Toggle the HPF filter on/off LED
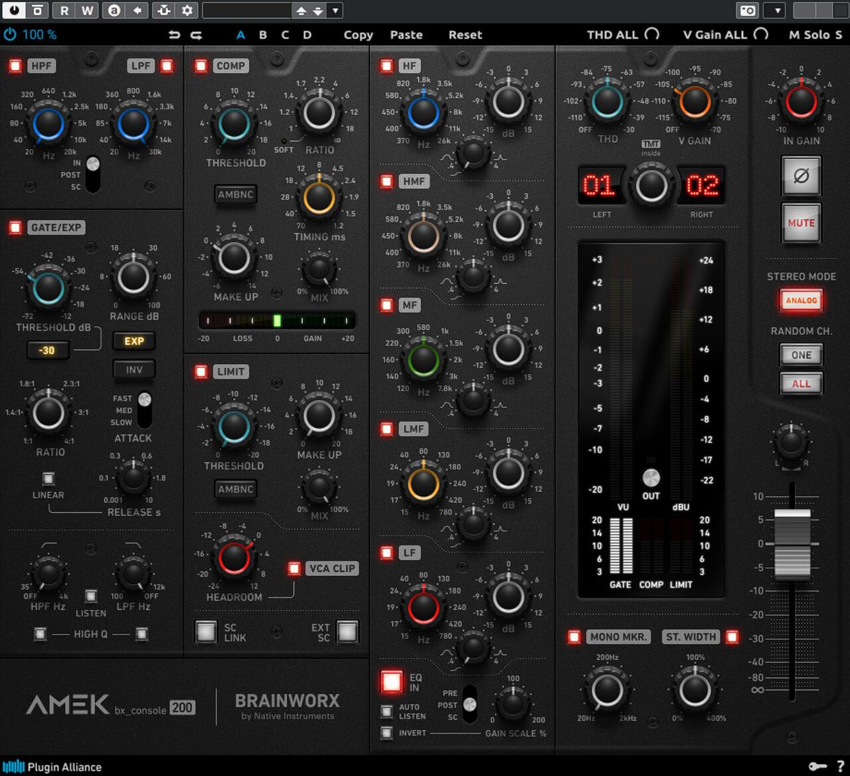Image resolution: width=850 pixels, height=776 pixels. [15, 66]
